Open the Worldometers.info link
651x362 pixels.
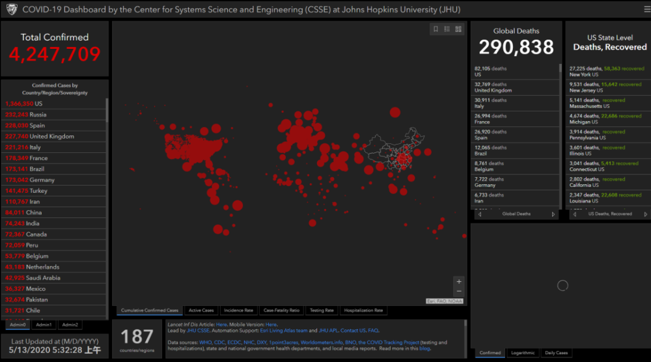[x=322, y=342]
